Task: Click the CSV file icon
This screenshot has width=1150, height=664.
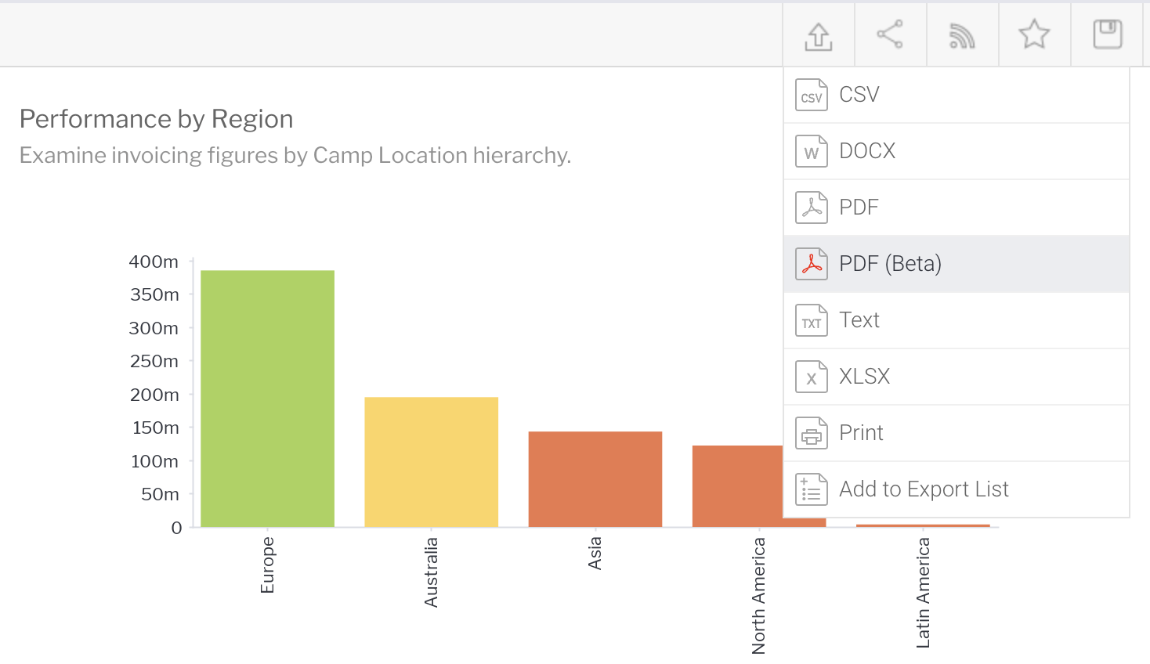Action: 812,96
